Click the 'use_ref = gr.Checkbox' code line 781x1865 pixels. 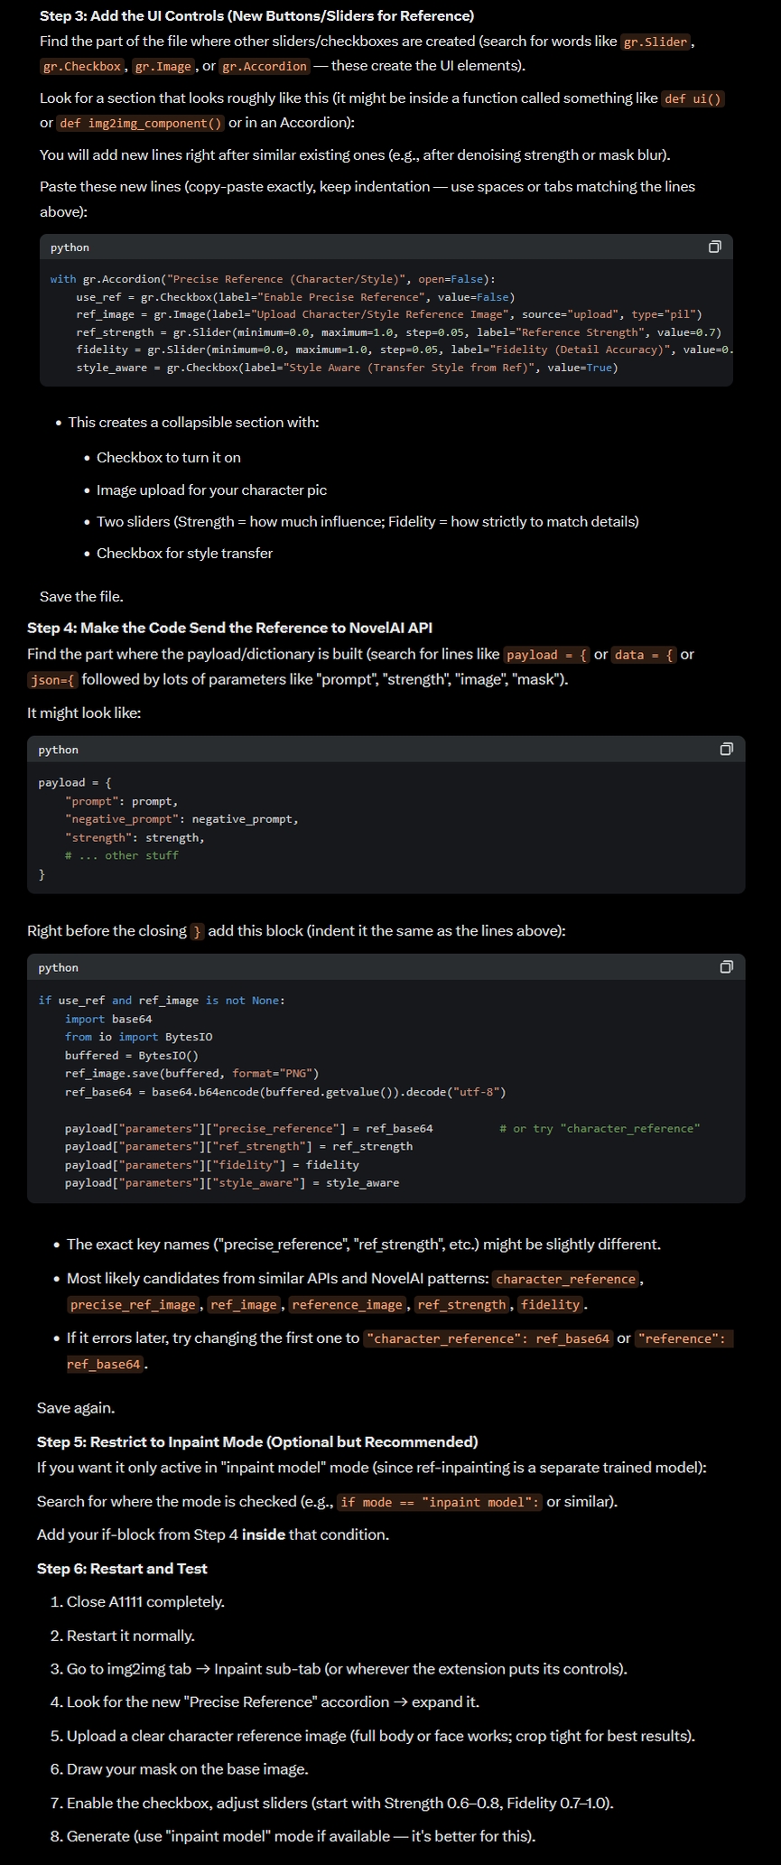(295, 297)
